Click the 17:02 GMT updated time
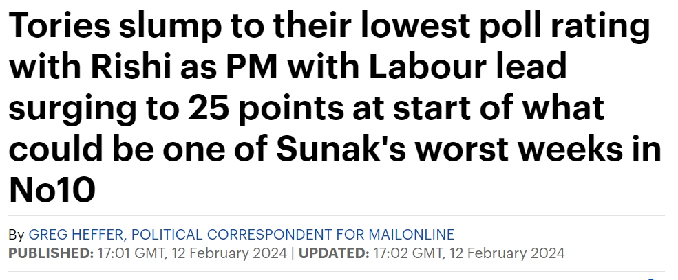The image size is (678, 280). (409, 253)
